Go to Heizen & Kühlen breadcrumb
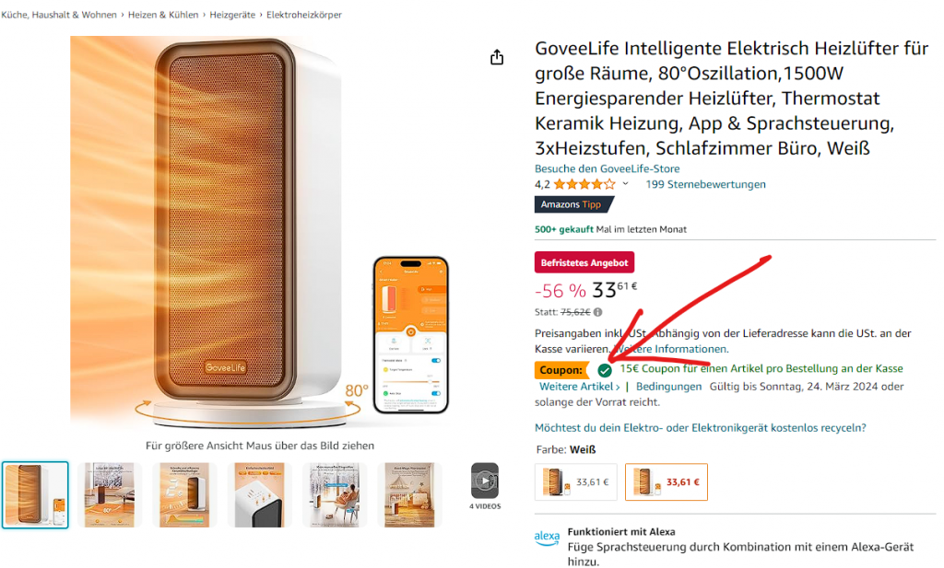This screenshot has height=568, width=944. (x=163, y=15)
